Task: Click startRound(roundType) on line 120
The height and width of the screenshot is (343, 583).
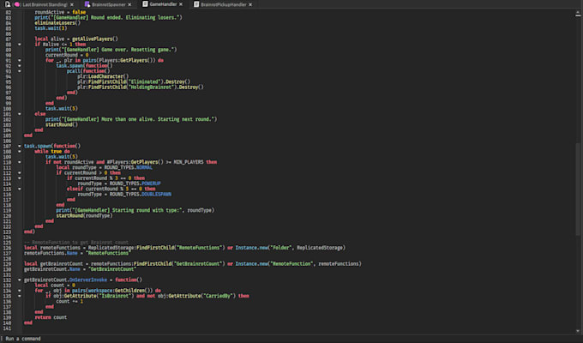Action: pos(84,216)
